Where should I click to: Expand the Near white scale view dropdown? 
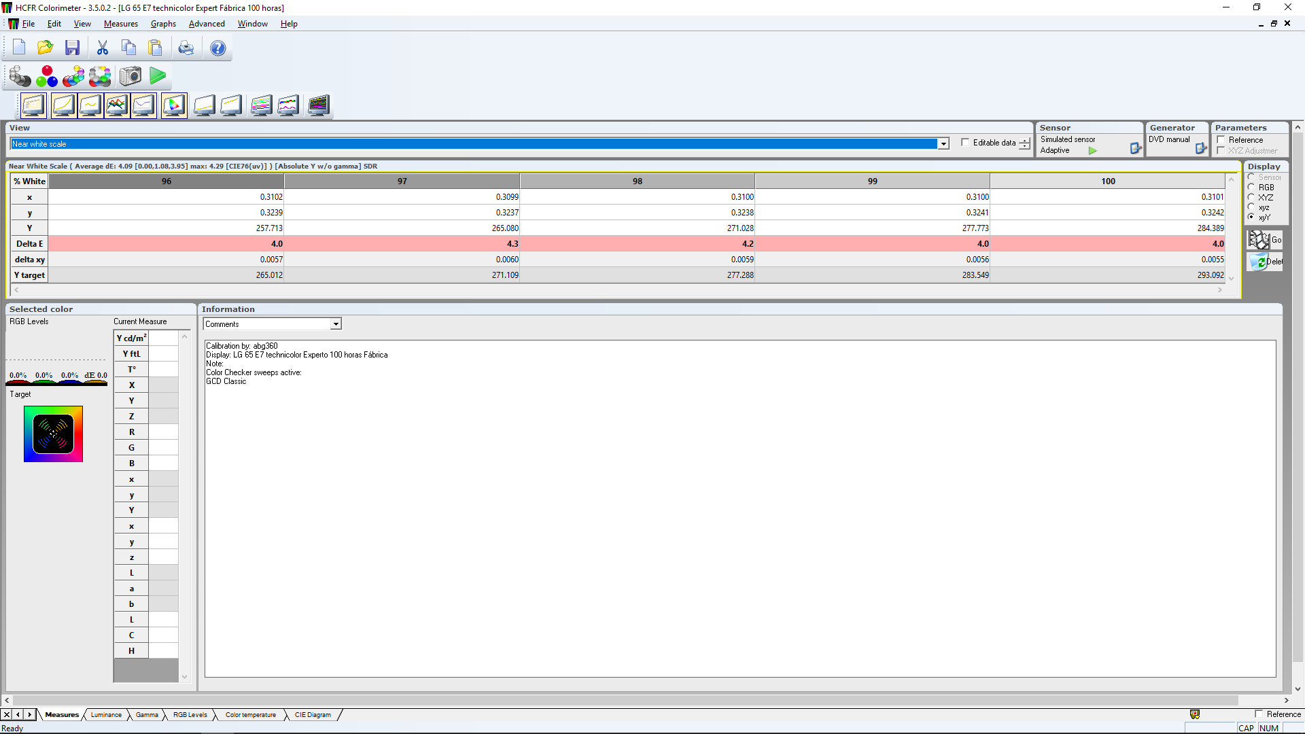[943, 144]
